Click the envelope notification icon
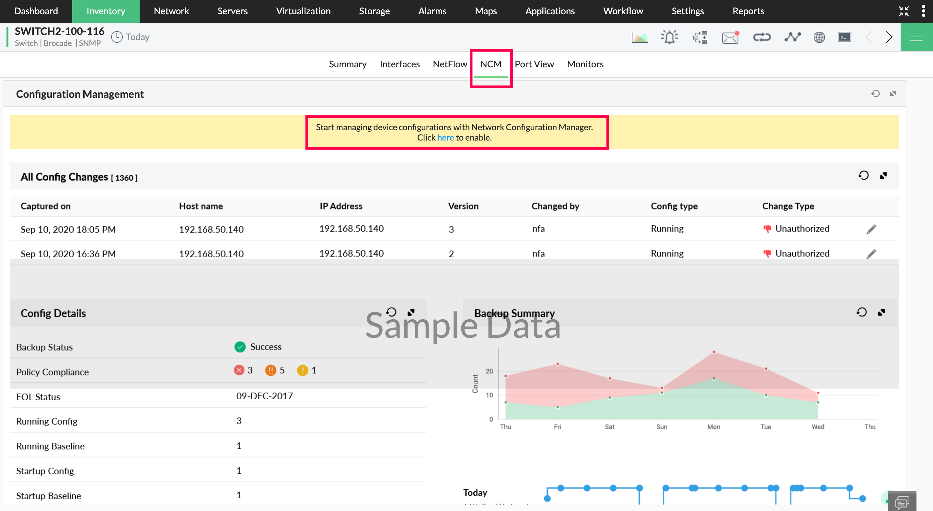This screenshot has height=511, width=933. tap(730, 37)
